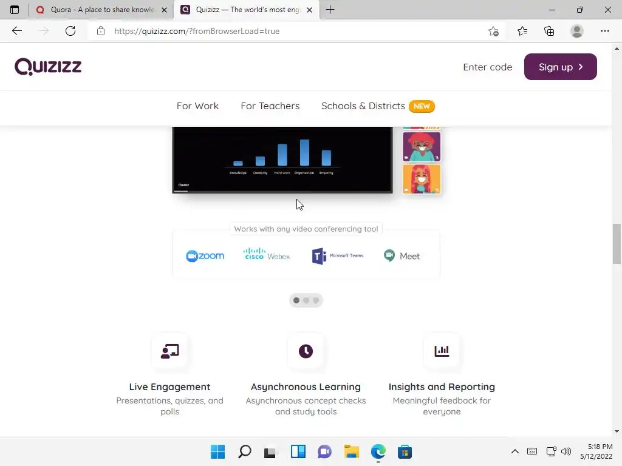Viewport: 622px width, 466px height.
Task: Open Widgets from the taskbar
Action: click(x=298, y=451)
